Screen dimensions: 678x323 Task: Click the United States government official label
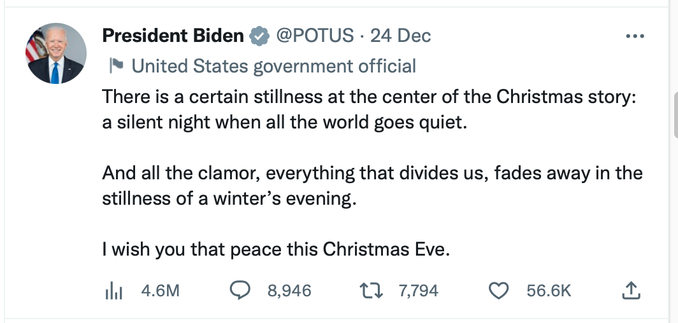tap(273, 65)
